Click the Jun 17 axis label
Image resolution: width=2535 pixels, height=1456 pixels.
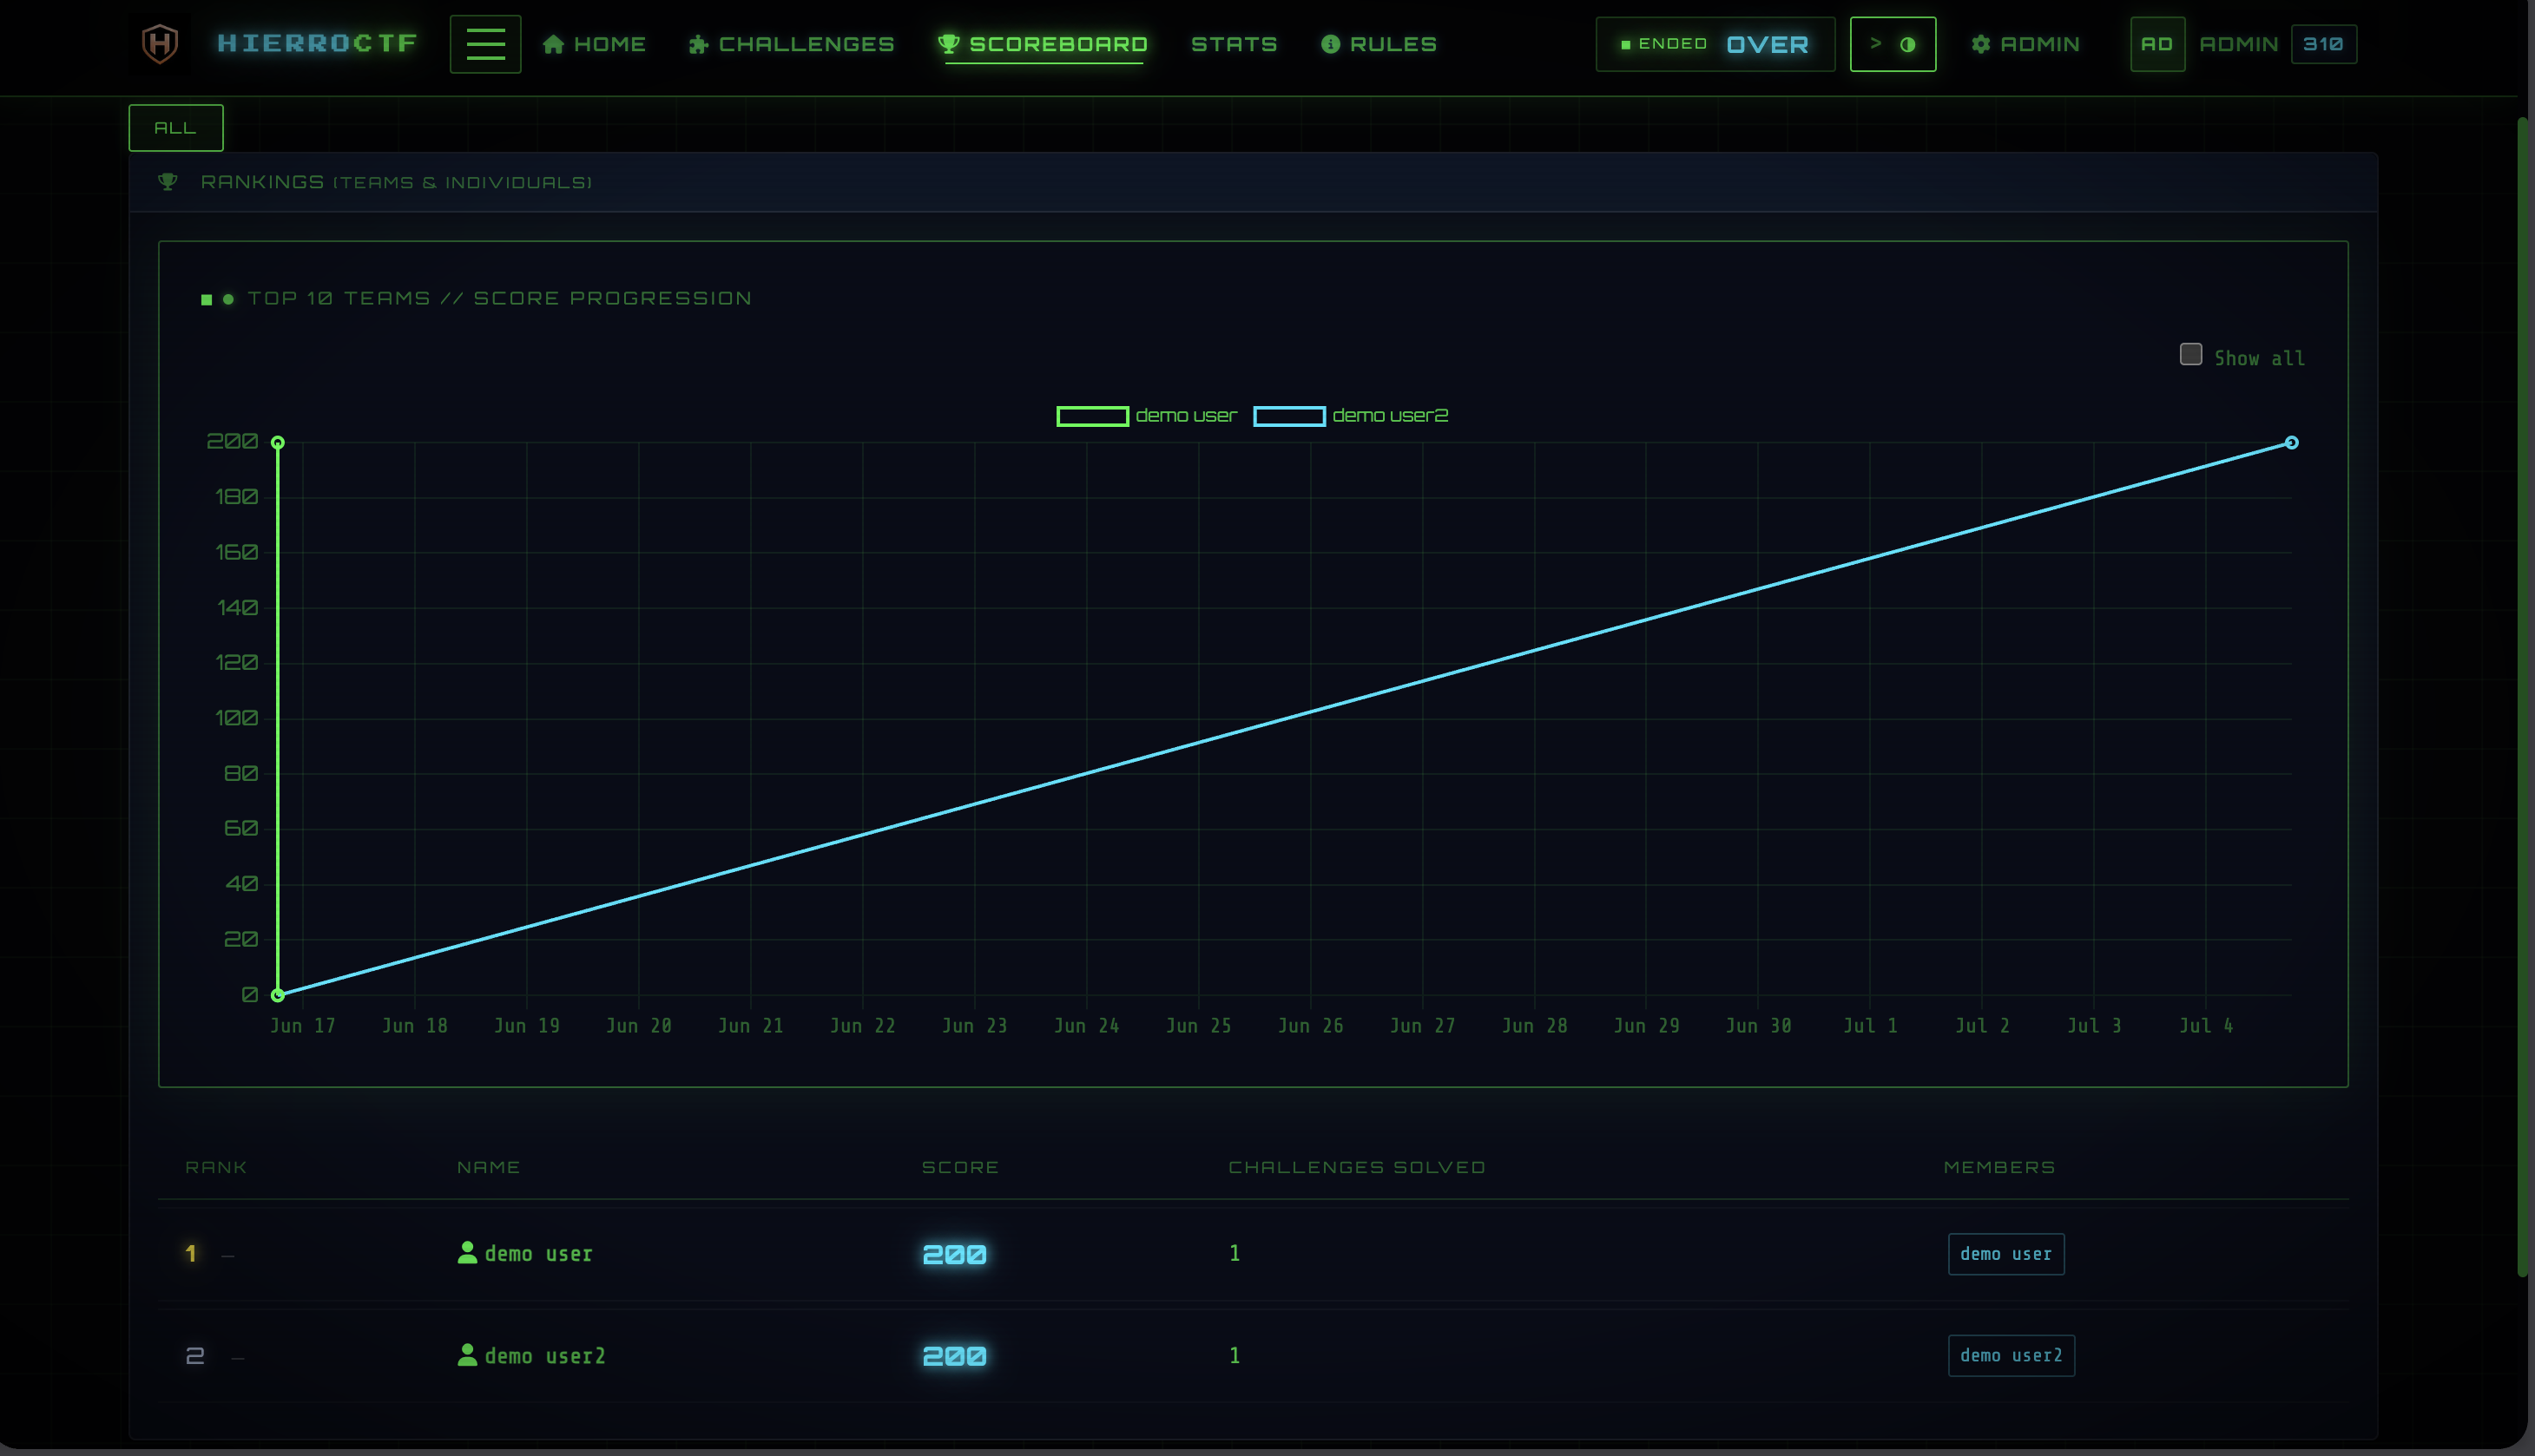coord(303,1025)
